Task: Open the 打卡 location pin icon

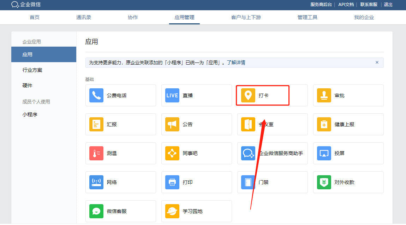Action: point(248,95)
